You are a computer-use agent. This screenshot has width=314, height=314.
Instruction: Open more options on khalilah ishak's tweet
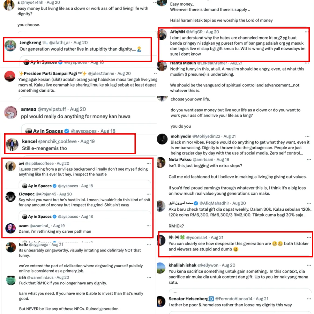click(x=309, y=266)
